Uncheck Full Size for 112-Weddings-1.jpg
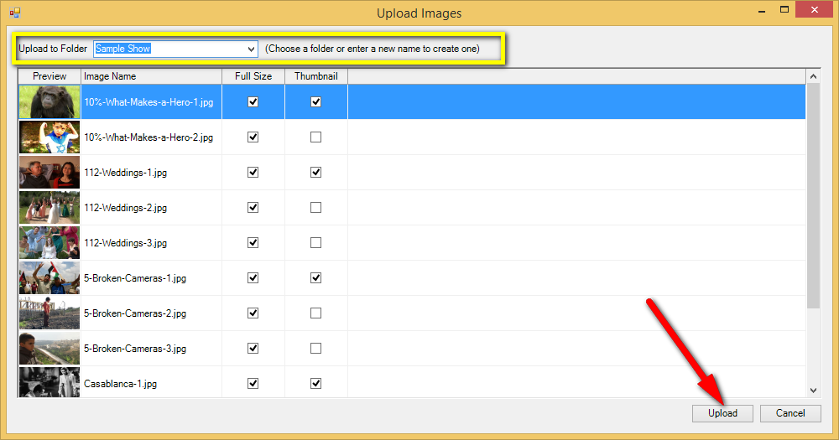 pos(253,172)
